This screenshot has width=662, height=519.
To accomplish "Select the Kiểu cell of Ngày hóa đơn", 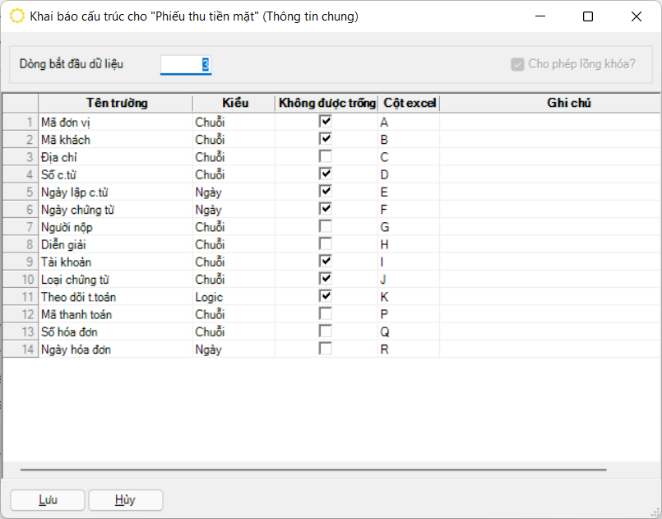I will [234, 350].
